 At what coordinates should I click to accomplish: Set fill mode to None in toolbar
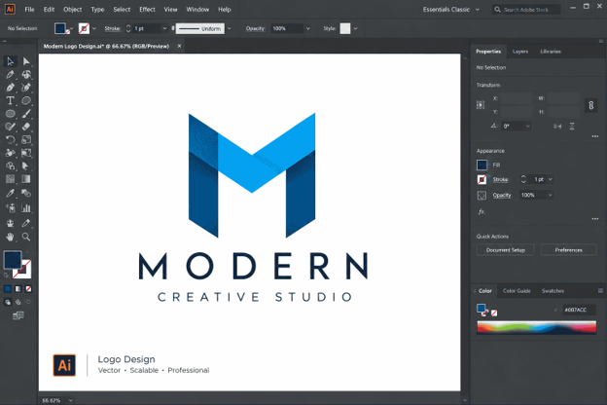click(28, 289)
